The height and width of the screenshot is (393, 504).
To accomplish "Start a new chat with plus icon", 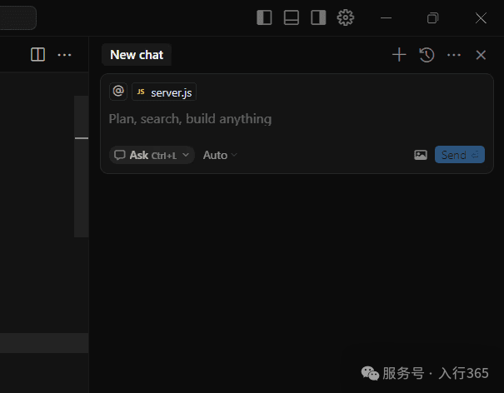I will pos(399,55).
